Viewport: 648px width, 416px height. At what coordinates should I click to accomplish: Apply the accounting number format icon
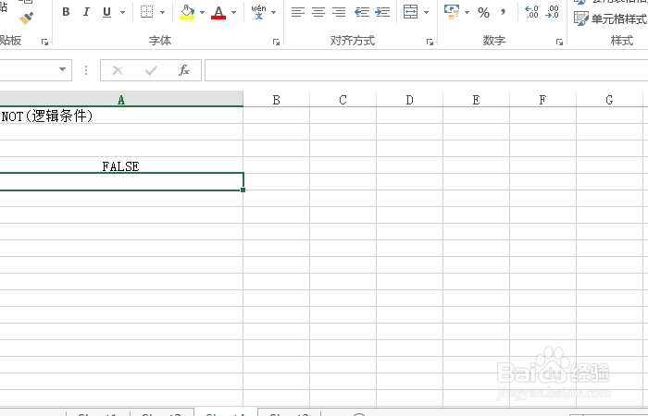tap(452, 12)
